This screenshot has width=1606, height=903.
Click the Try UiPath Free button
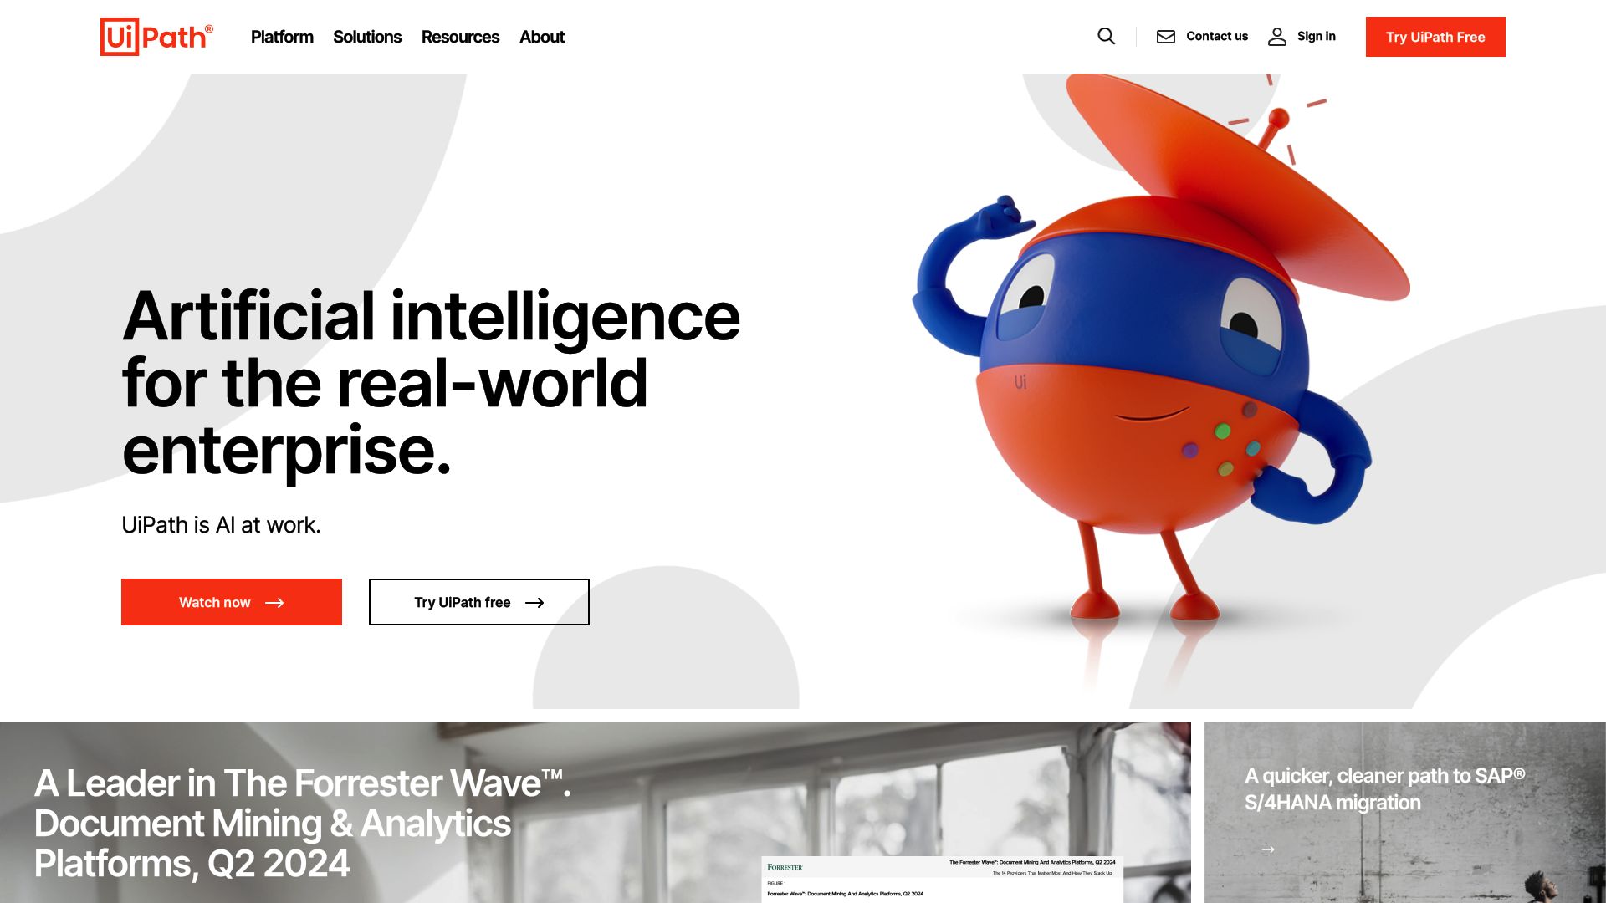(x=1435, y=37)
